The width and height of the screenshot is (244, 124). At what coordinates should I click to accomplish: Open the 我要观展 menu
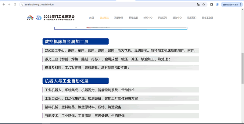tap(133, 18)
